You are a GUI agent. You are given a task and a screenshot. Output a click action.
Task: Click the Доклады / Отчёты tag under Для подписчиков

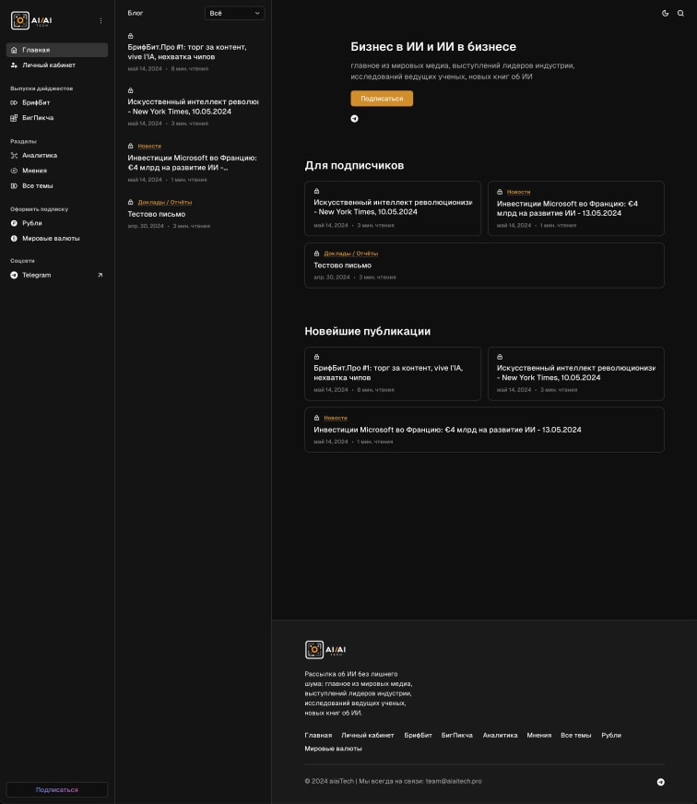(351, 254)
